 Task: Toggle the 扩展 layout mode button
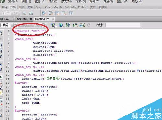tap(15, 13)
